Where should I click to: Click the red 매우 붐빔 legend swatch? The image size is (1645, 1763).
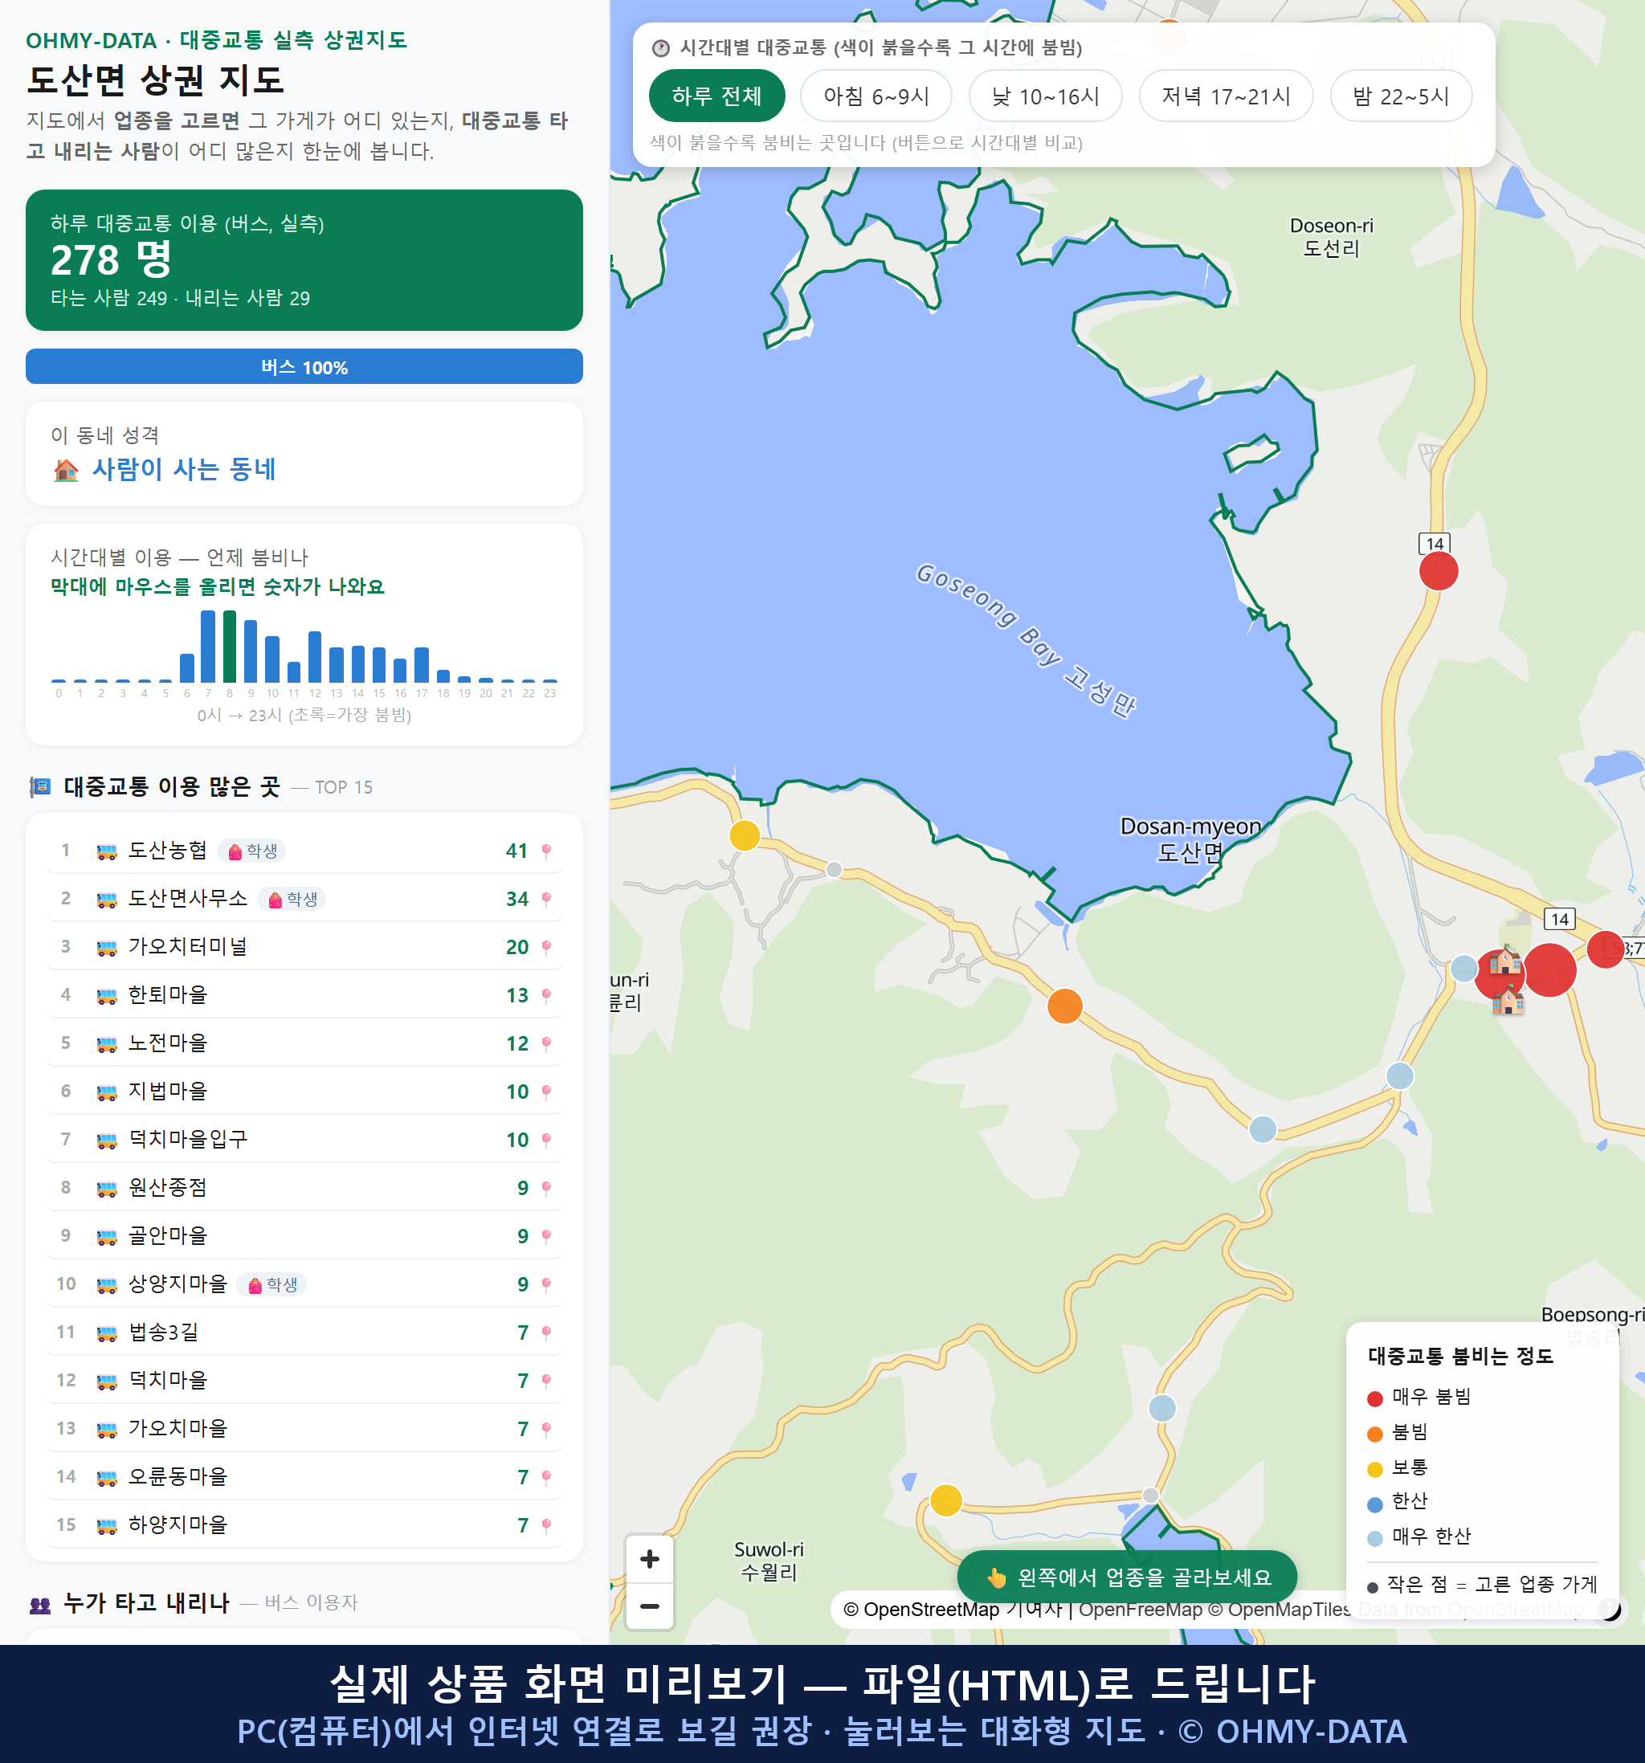pyautogui.click(x=1374, y=1398)
